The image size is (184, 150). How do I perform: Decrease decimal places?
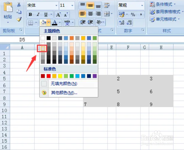pos(129,22)
